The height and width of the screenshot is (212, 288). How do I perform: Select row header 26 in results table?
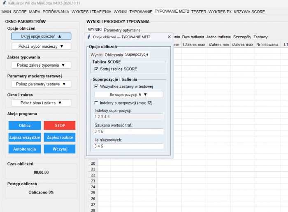point(93,198)
